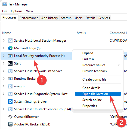127x129 pixels.
Task: Click the System Settings Broker gear icon
Action: (x=10, y=102)
